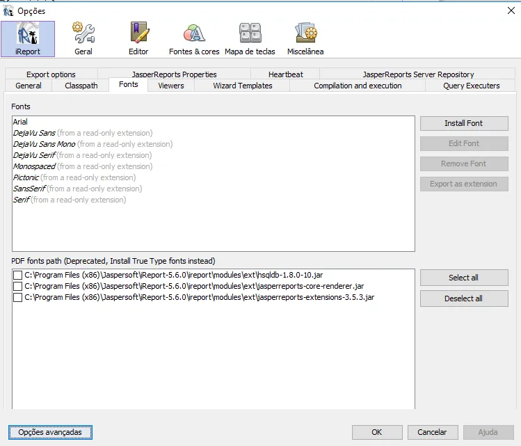The width and height of the screenshot is (521, 446).
Task: Click the Remove Font button
Action: (464, 164)
